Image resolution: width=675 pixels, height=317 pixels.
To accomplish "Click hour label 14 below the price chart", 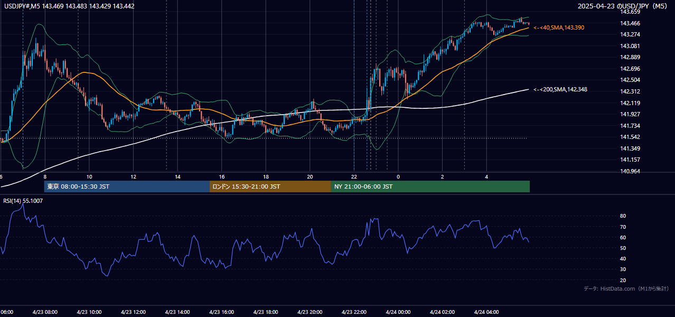I will (x=178, y=176).
